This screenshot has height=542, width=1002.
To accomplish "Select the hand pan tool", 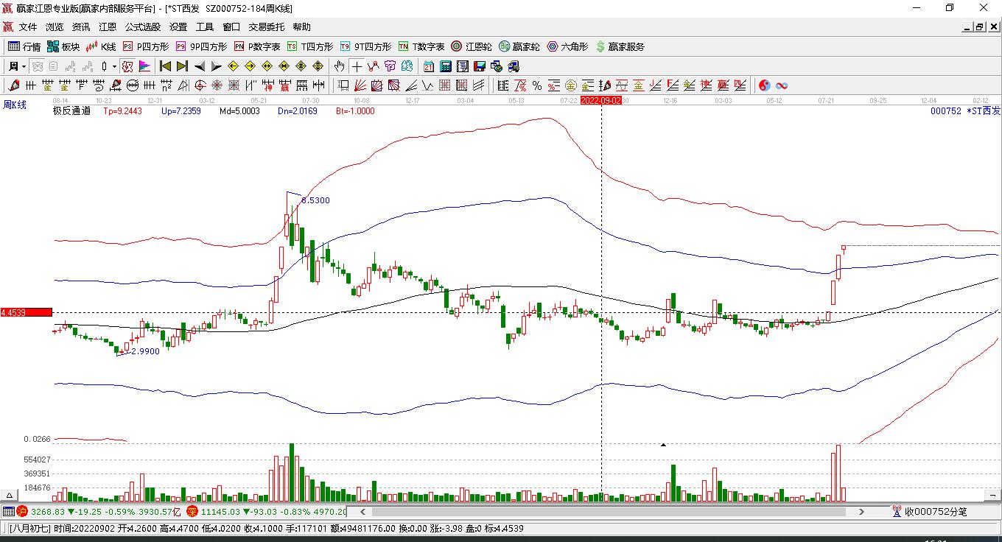I will pyautogui.click(x=339, y=66).
